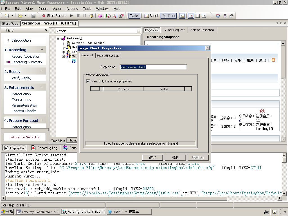Click the snapshot with play arrow icon

tap(204, 16)
